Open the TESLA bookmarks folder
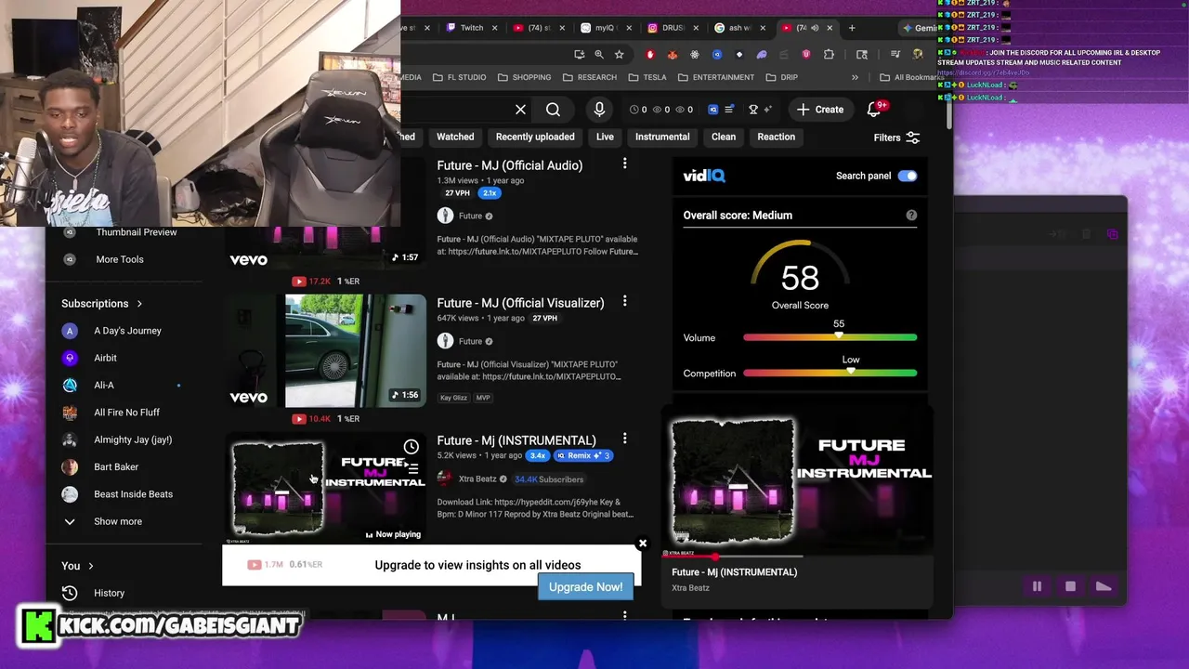The image size is (1189, 669). [647, 77]
